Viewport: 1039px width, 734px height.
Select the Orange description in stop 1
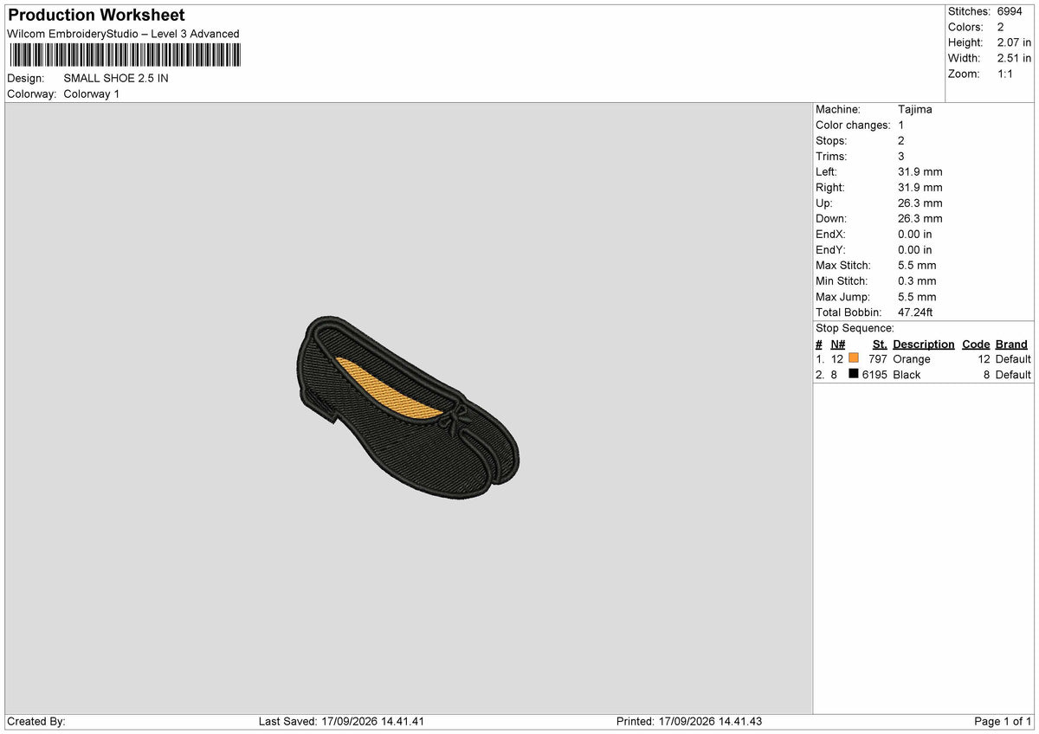coord(912,359)
